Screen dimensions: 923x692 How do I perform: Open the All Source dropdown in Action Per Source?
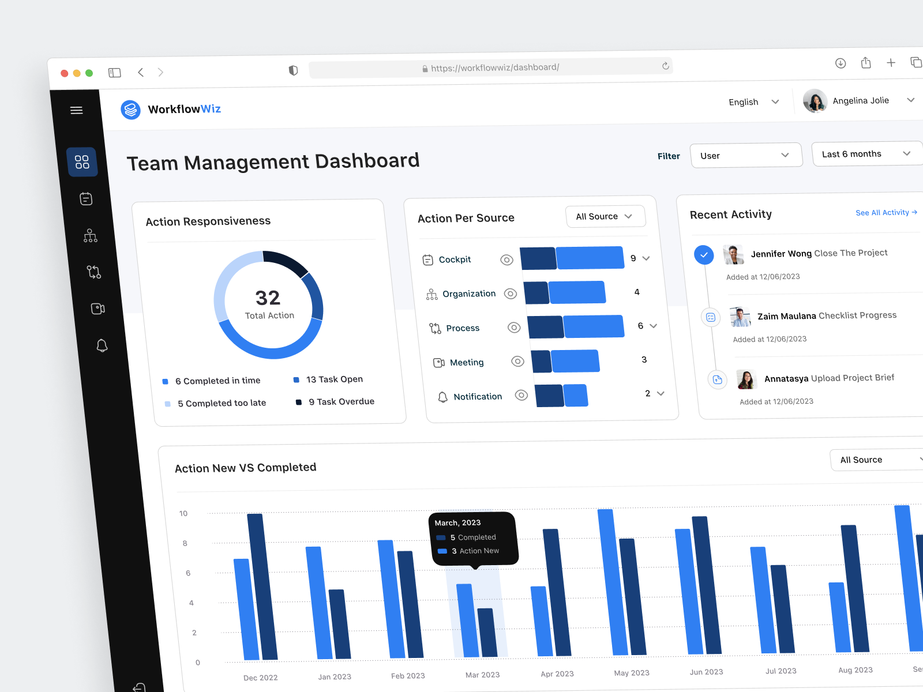click(605, 216)
